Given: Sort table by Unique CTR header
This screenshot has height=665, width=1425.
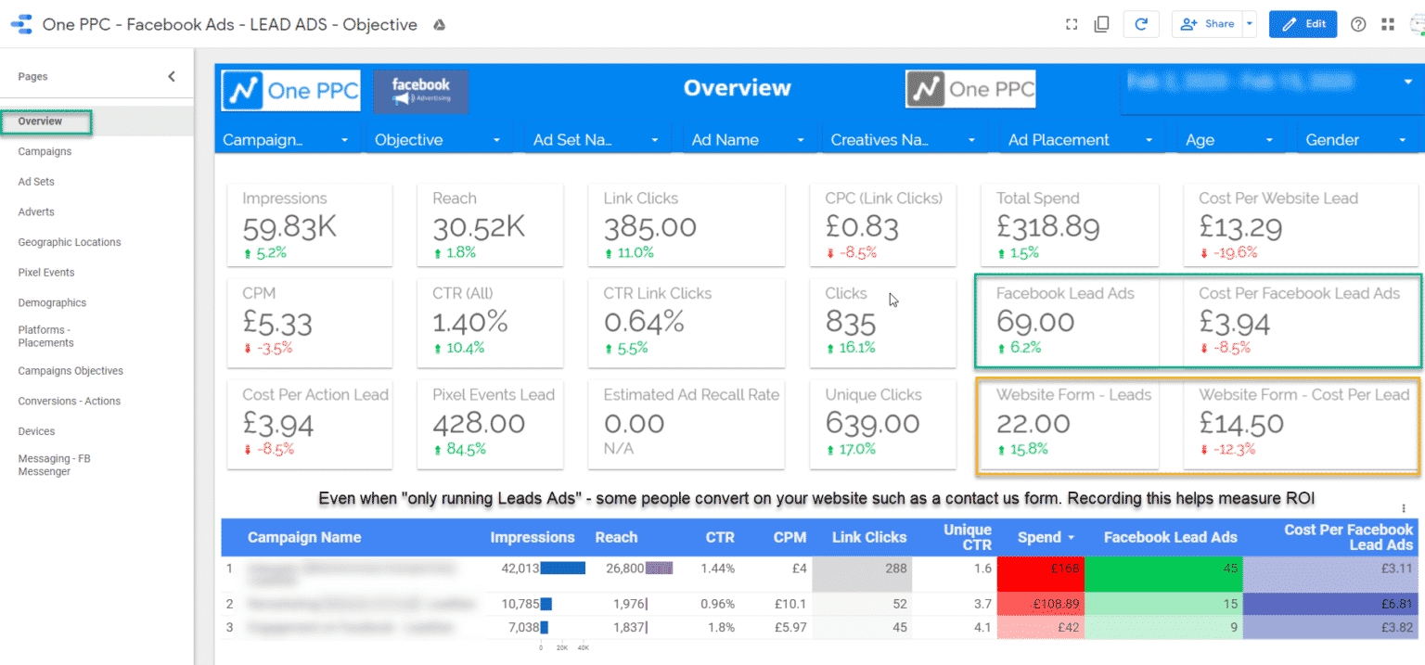Looking at the screenshot, I should coord(968,538).
